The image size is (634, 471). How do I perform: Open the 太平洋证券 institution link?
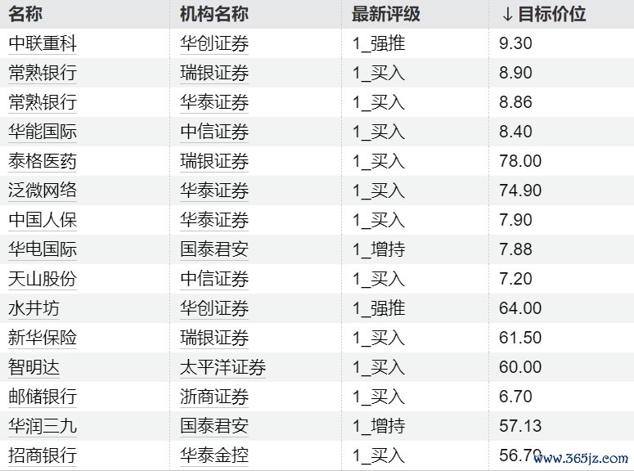(223, 367)
